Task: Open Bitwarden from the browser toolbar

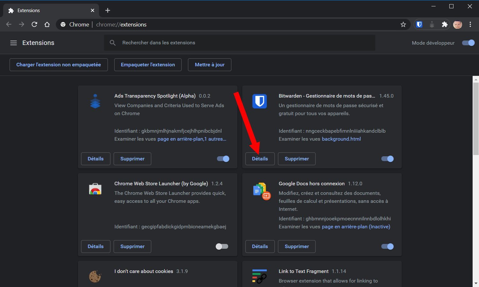Action: click(419, 24)
